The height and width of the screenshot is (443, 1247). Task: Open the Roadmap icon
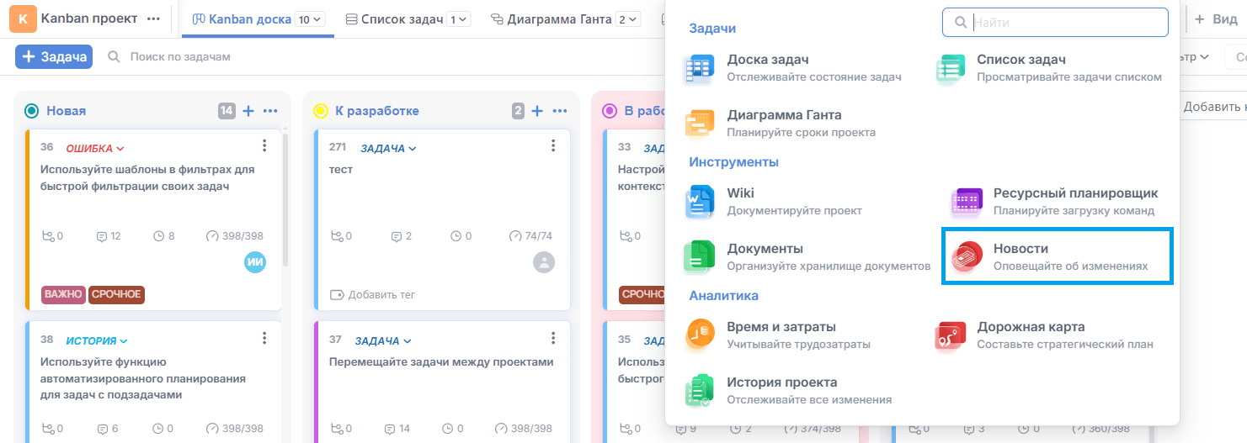point(951,335)
